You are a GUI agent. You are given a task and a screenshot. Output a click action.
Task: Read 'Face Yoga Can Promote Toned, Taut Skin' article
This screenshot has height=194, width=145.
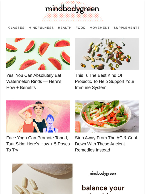click(38, 144)
